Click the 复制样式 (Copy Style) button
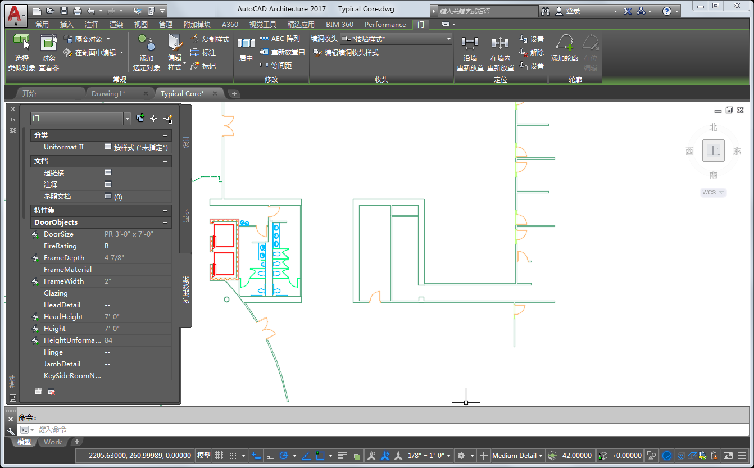The width and height of the screenshot is (754, 468). coord(210,39)
